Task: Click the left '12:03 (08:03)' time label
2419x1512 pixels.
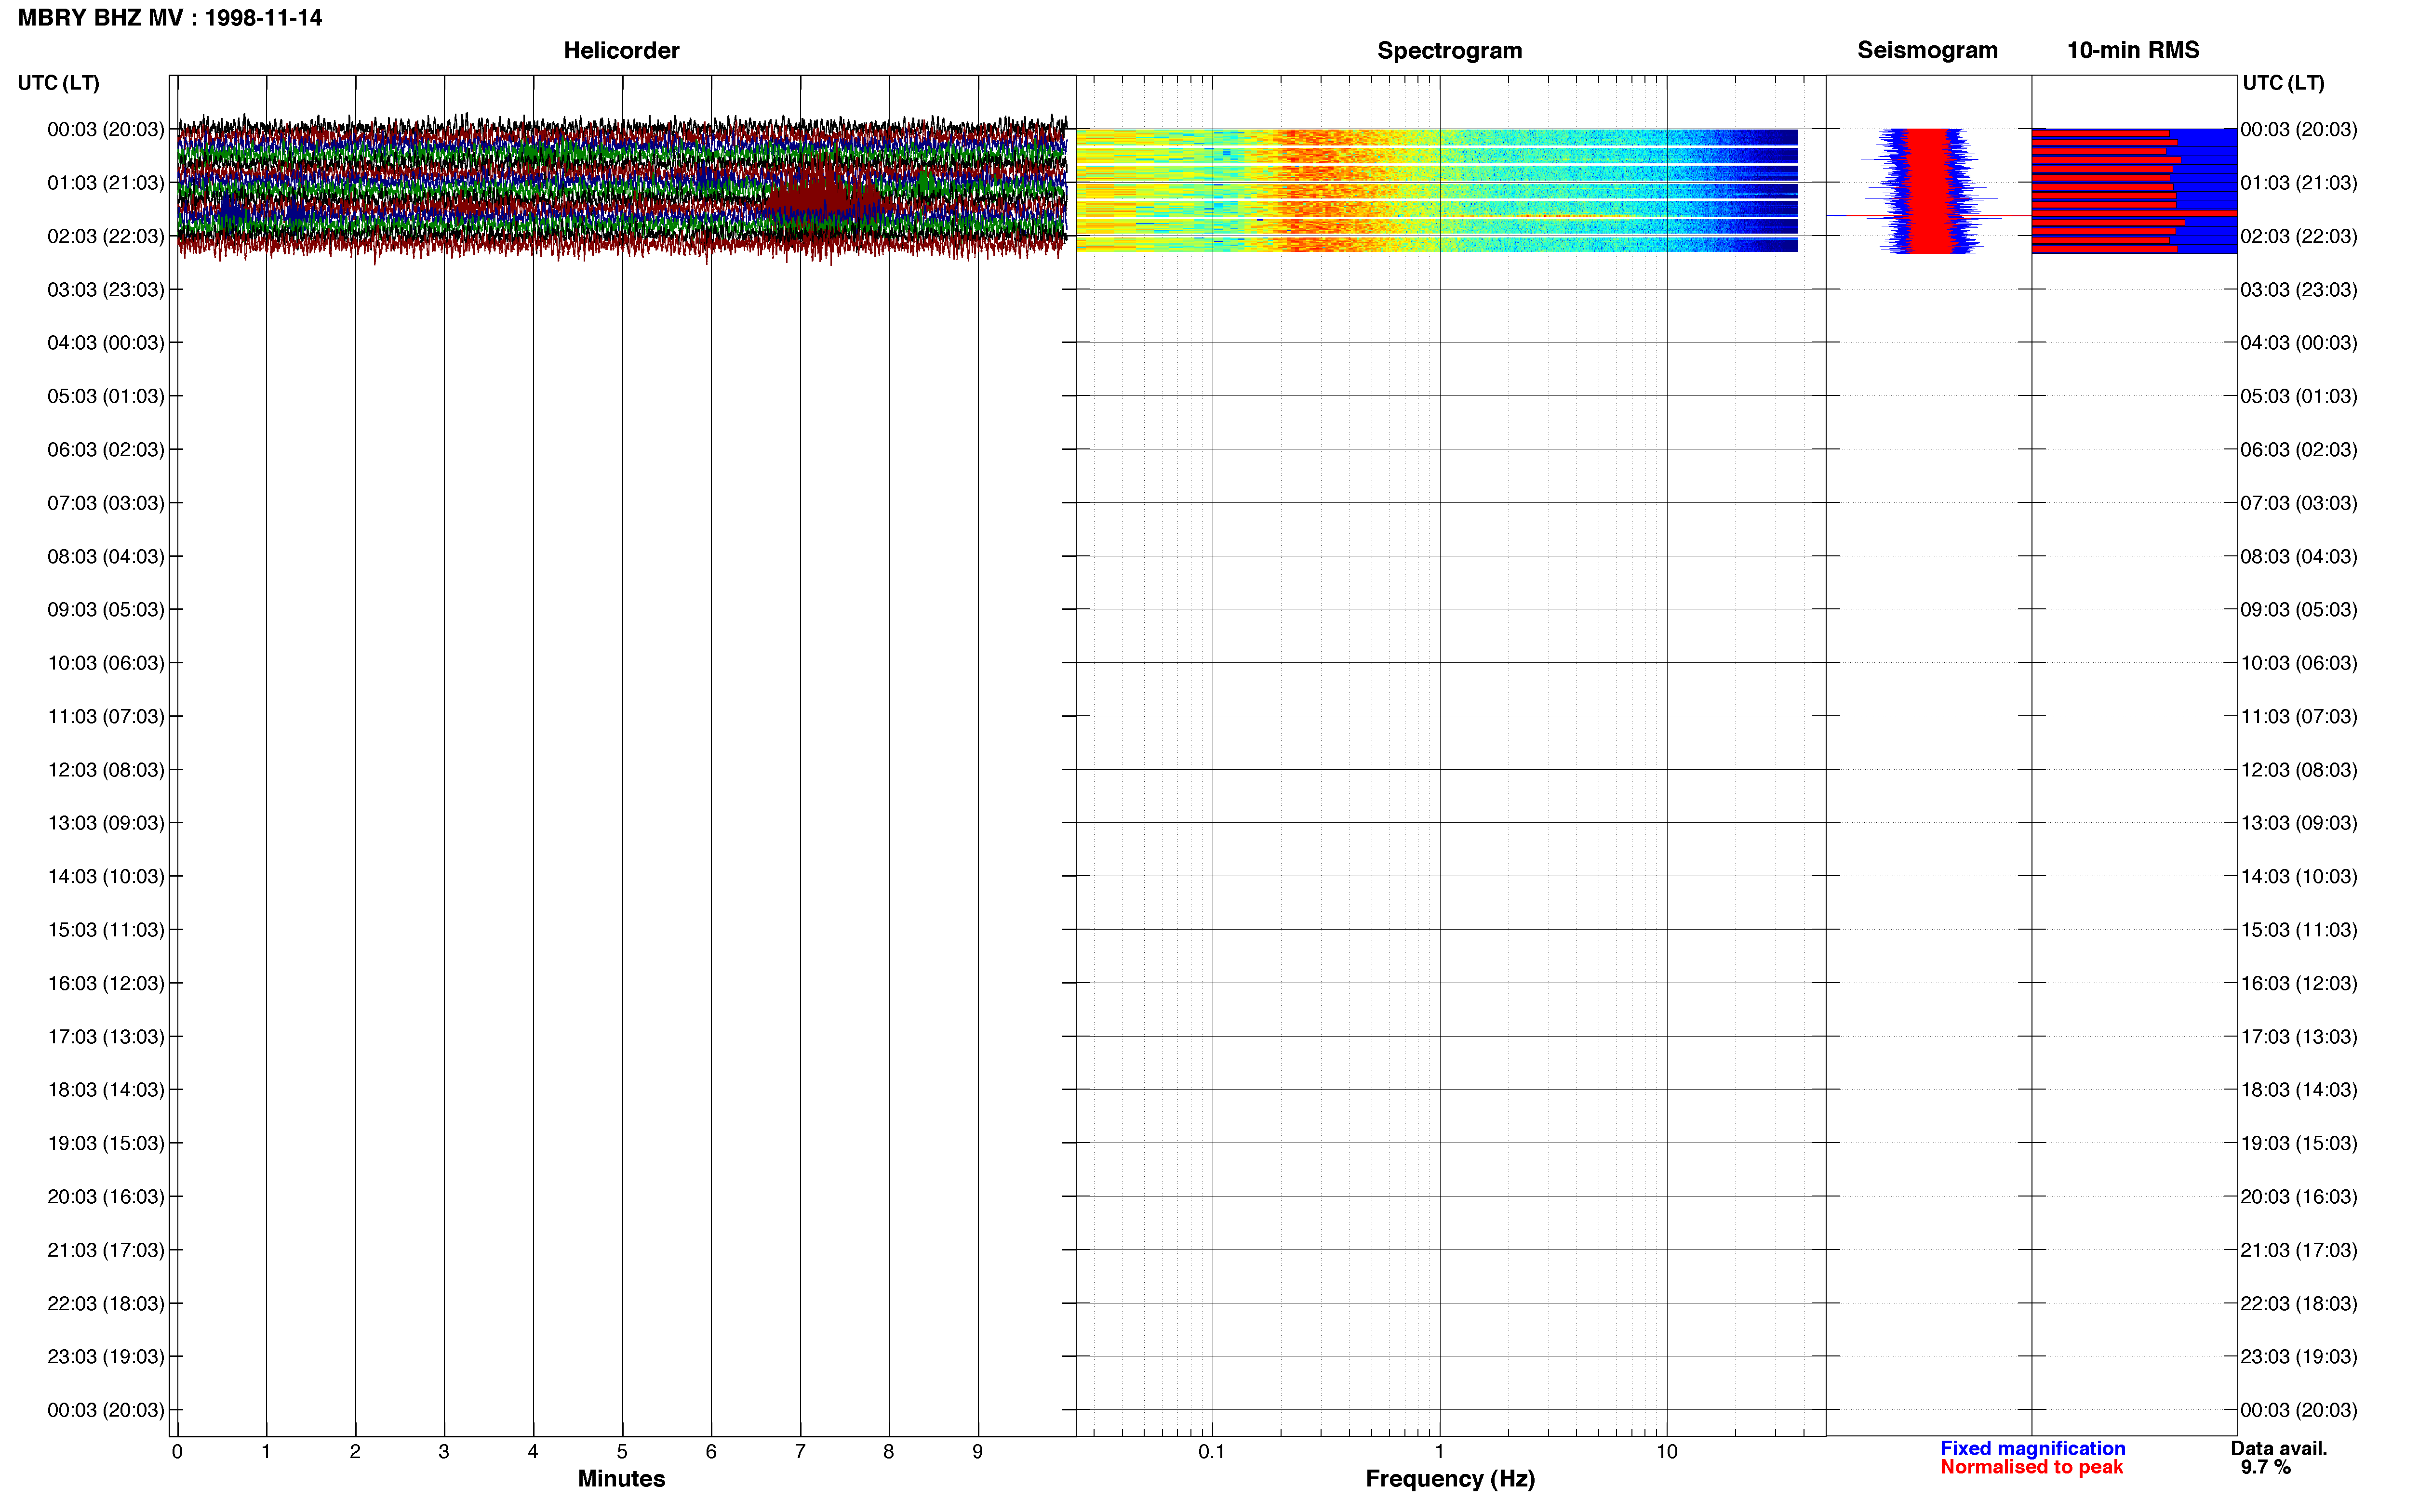Action: 105,770
